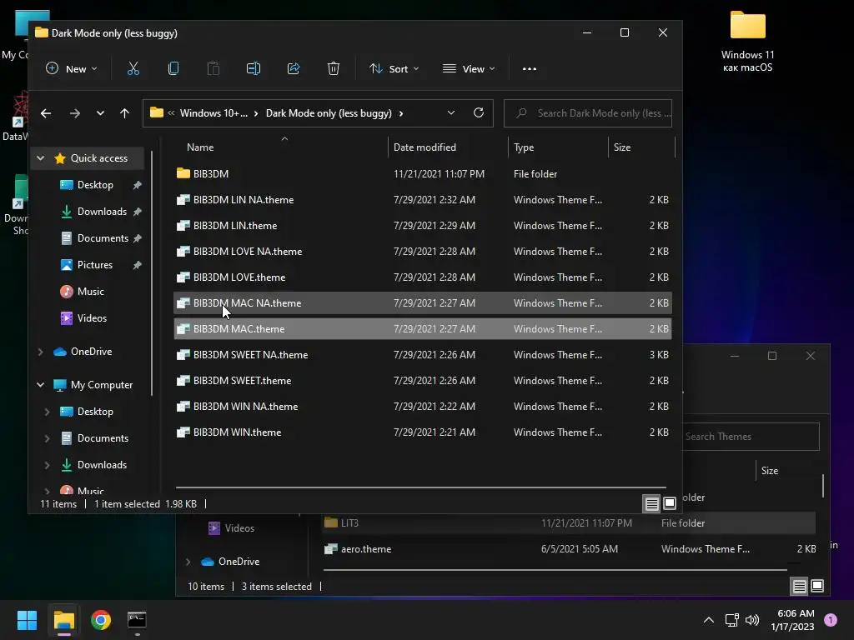Collapse the Quick access tree node
This screenshot has height=640, width=854.
click(x=40, y=158)
